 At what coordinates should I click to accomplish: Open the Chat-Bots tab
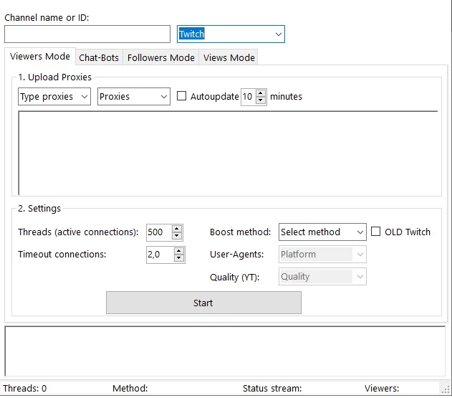coord(99,57)
